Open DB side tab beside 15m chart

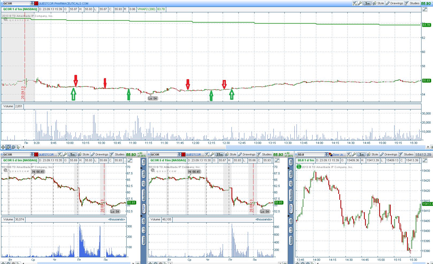click(x=291, y=221)
